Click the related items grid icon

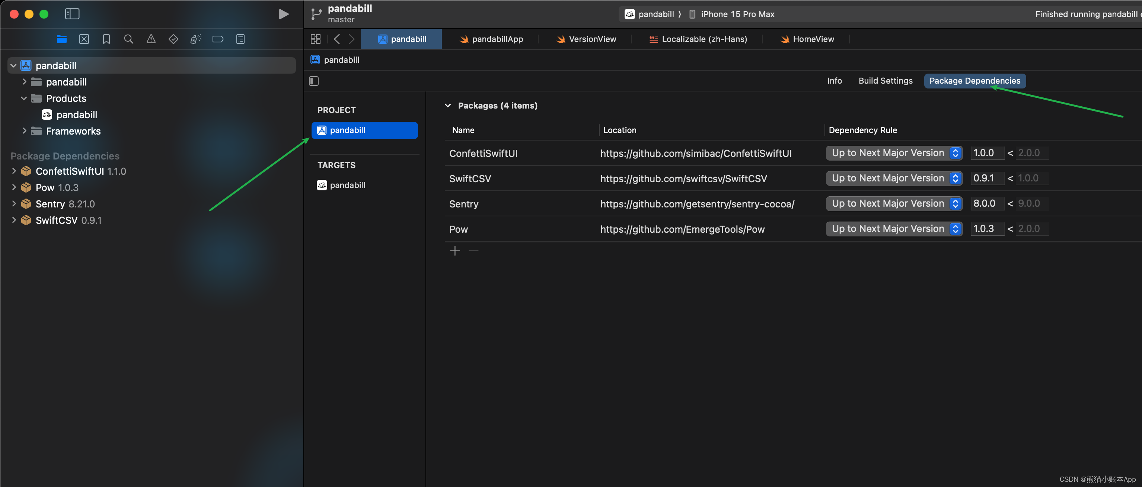(315, 39)
